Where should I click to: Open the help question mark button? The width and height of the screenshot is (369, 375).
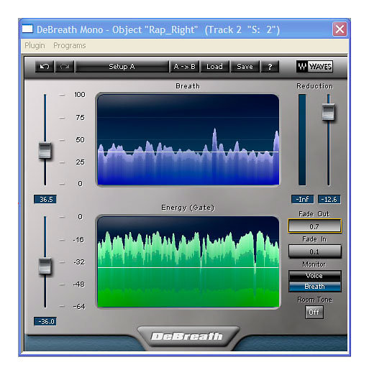(x=270, y=66)
